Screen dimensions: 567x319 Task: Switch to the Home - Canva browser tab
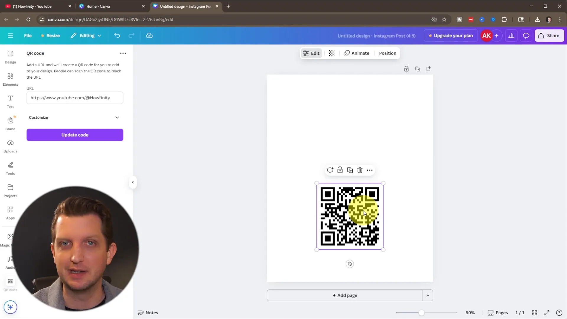(x=112, y=6)
